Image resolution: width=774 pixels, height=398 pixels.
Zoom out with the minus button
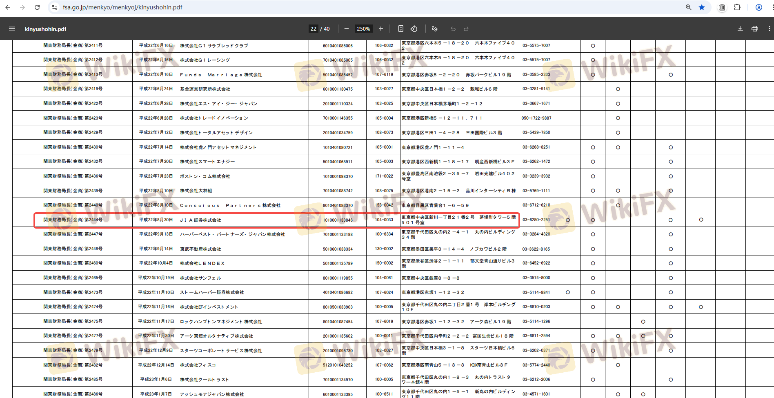pos(347,29)
